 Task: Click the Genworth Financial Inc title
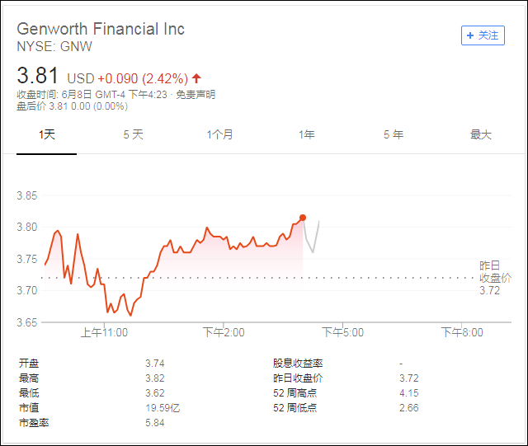101,29
